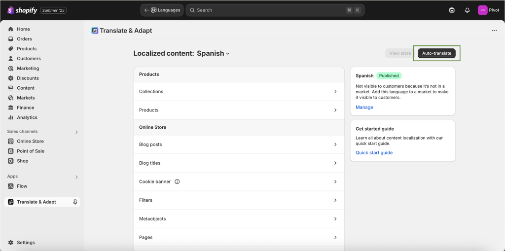Open Blog titles row chevron
This screenshot has height=251, width=505.
pyautogui.click(x=335, y=163)
